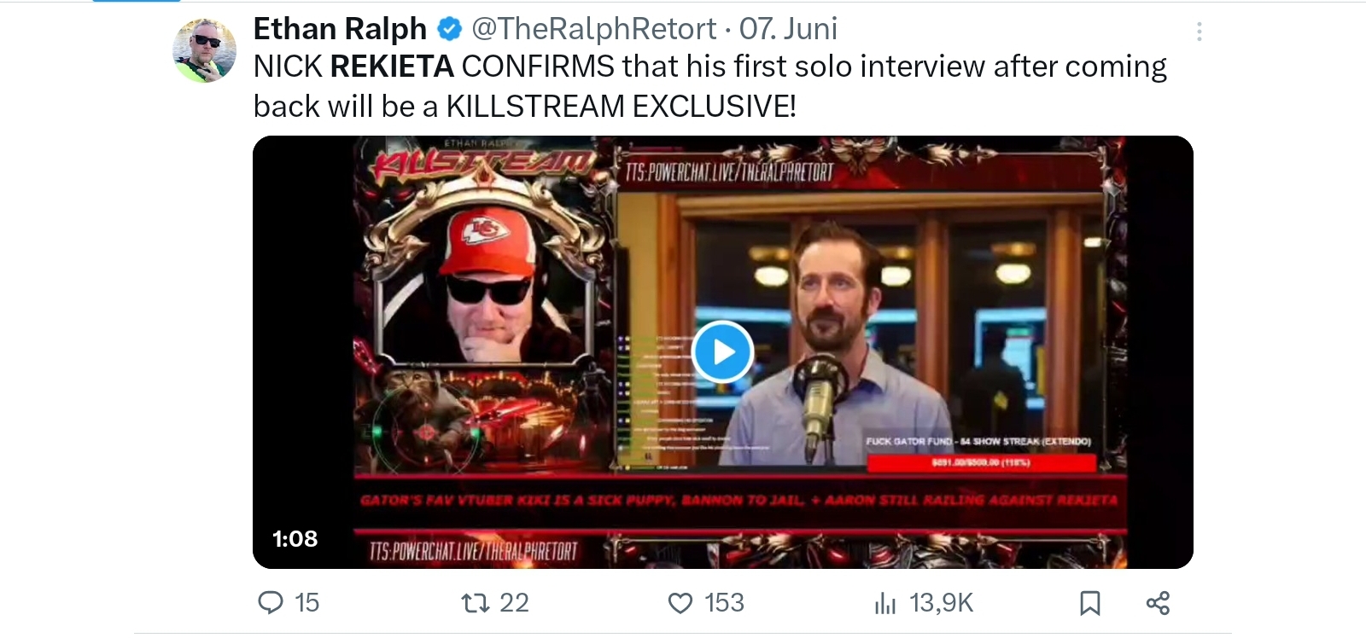This screenshot has width=1366, height=638.
Task: Open the reply comment icon
Action: 271,603
